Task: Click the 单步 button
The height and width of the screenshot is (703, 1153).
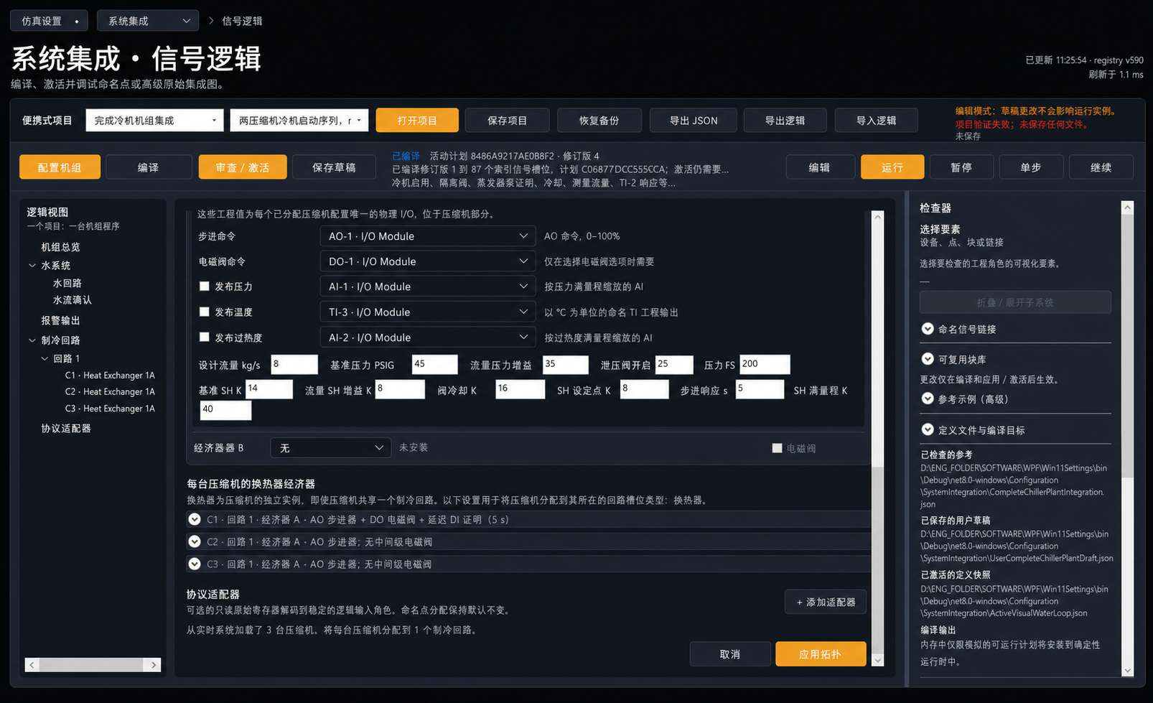Action: pyautogui.click(x=1031, y=167)
